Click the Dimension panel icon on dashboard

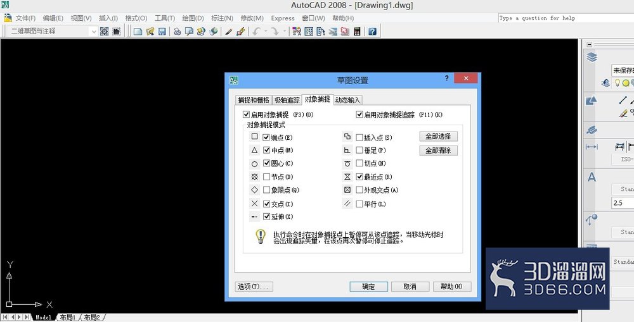coord(592,147)
